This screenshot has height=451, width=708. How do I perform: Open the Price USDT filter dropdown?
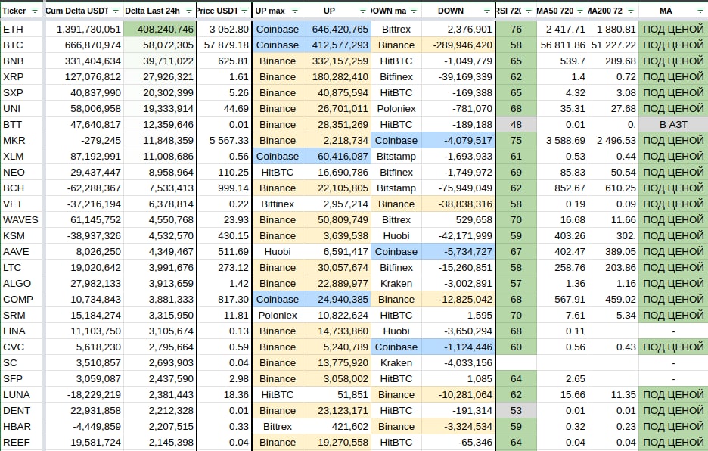coord(244,11)
